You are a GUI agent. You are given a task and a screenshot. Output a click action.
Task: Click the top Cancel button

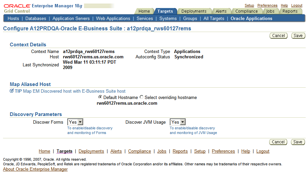tap(279, 36)
